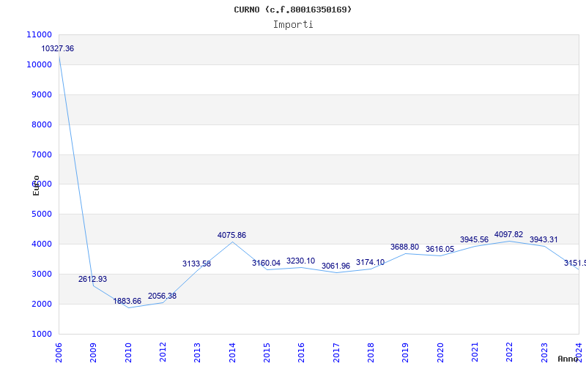Click the 11000 y-axis tick label

coord(40,34)
